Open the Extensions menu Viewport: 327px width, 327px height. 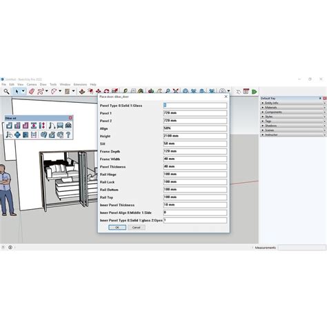pos(80,84)
